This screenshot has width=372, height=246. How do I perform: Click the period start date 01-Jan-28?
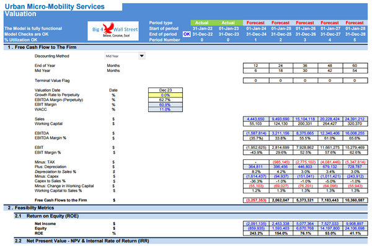[x=355, y=29]
